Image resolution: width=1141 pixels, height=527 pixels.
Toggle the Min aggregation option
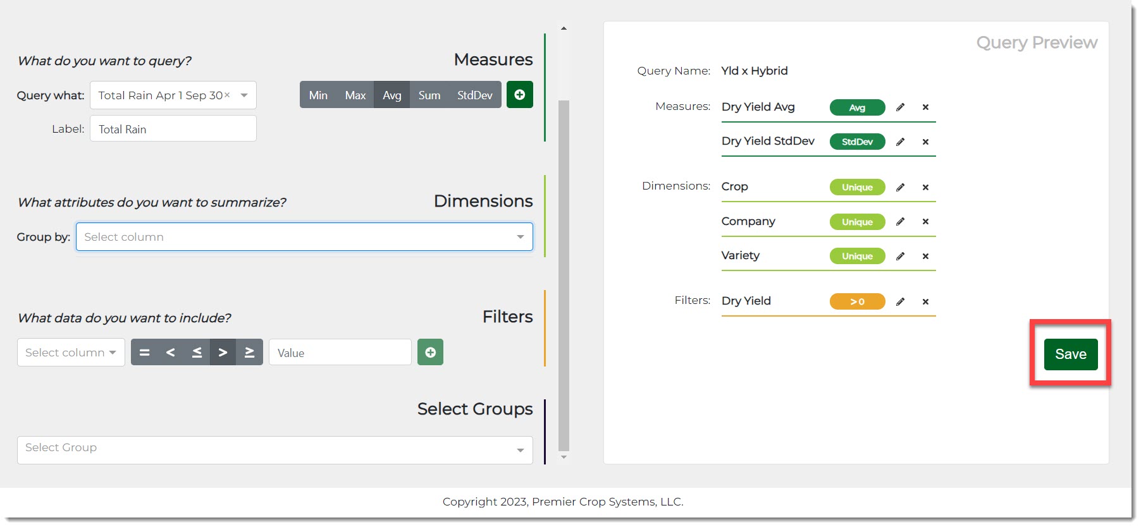[318, 95]
